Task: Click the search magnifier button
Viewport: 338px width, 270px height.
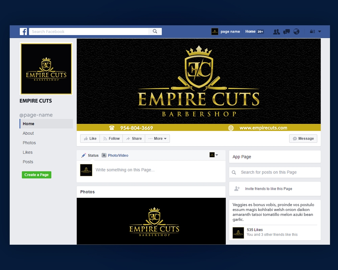Action: click(x=155, y=31)
